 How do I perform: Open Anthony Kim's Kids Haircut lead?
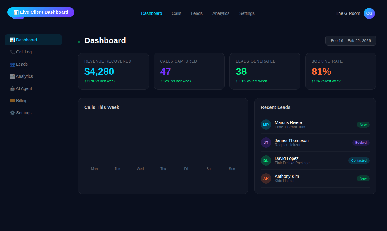[287, 178]
